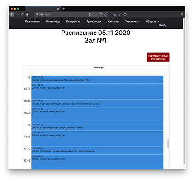194x181 pixels.
Task: Toggle the sidebar view icon
Action: pyautogui.click(x=125, y=14)
